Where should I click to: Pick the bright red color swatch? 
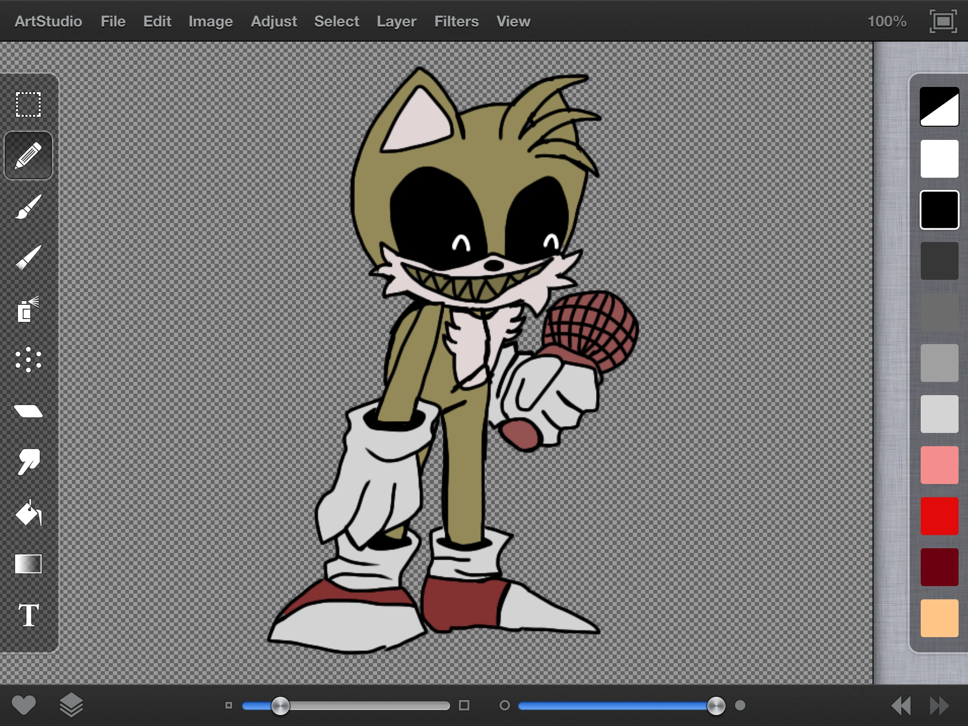(x=939, y=516)
